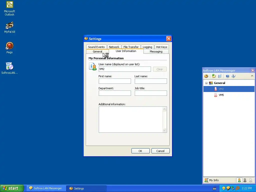The image size is (256, 192).
Task: Click scroll up arrow in Additional information
Action: click(x=164, y=109)
